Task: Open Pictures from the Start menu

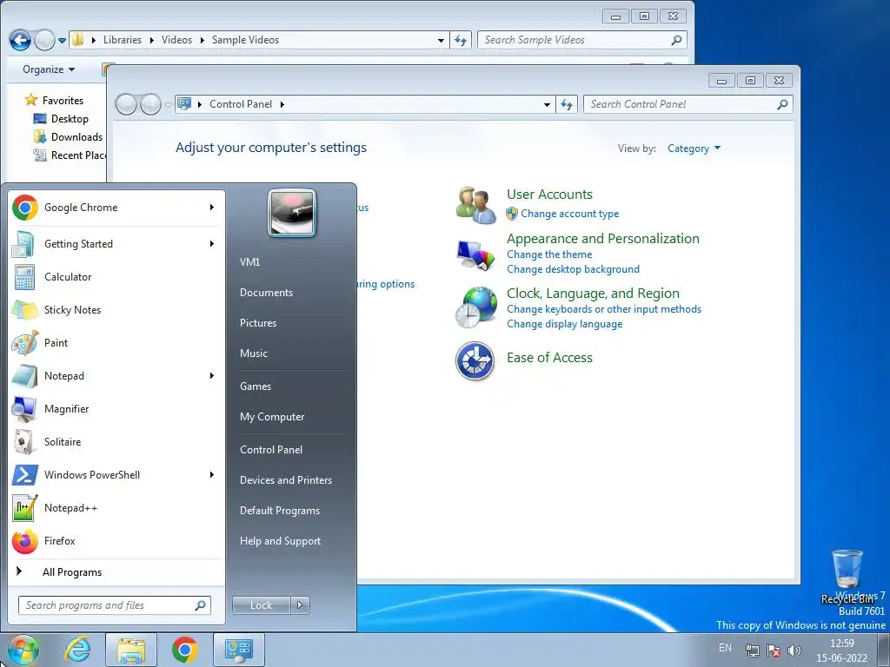Action: click(x=258, y=323)
